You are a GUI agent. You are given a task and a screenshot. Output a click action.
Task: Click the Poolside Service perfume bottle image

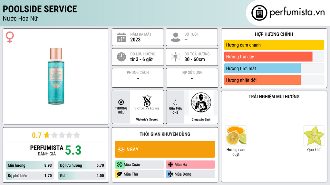pyautogui.click(x=56, y=76)
